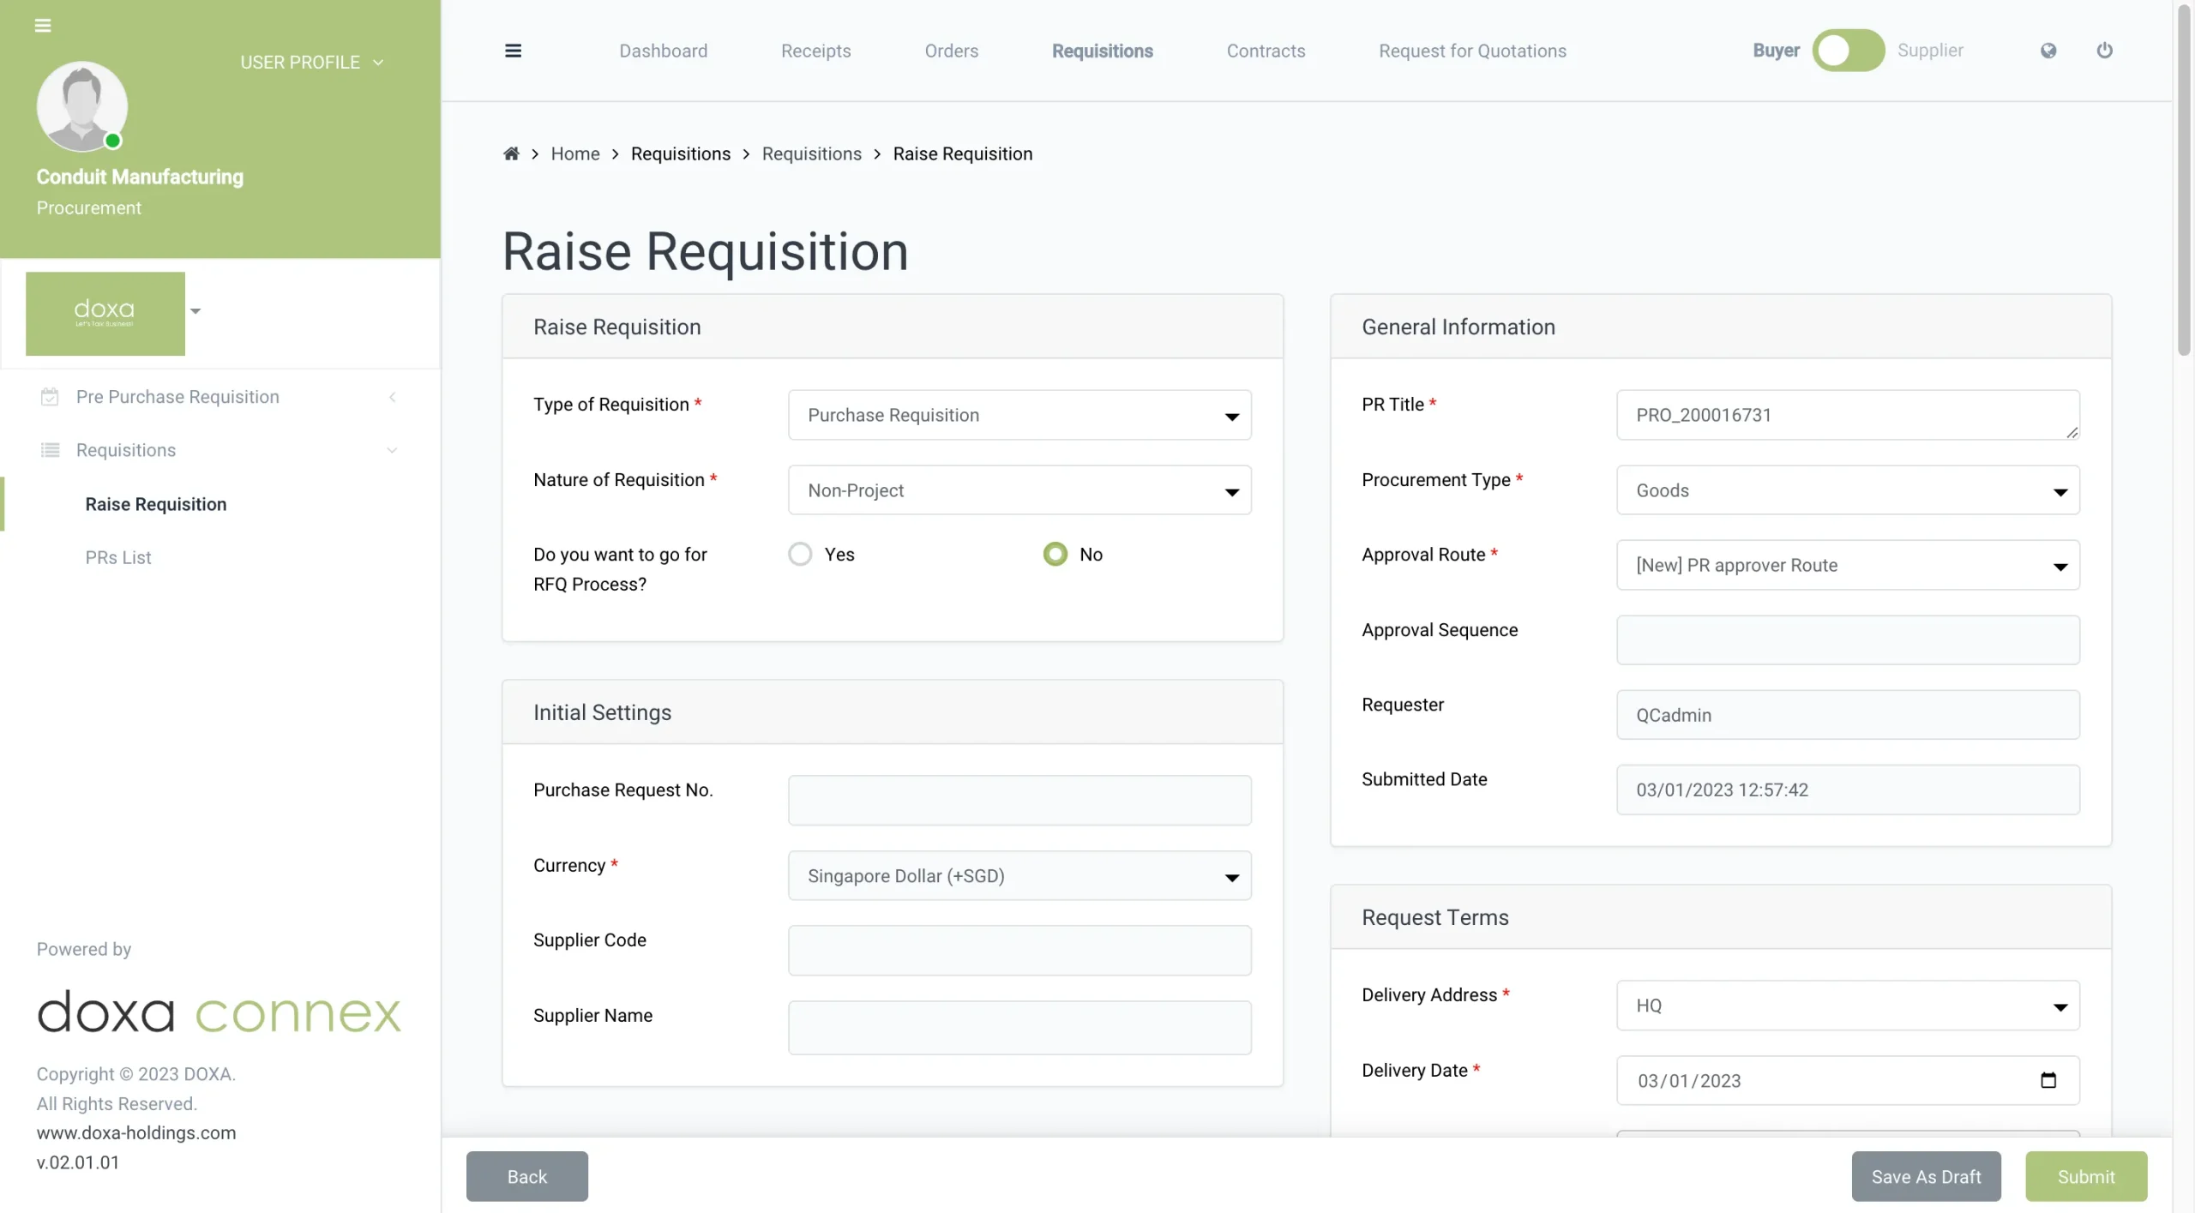Toggle the Buyer/Supplier switch
The image size is (2195, 1213).
1848,51
